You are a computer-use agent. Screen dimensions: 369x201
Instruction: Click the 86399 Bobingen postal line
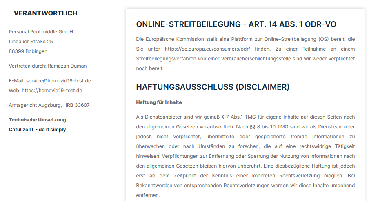click(28, 51)
